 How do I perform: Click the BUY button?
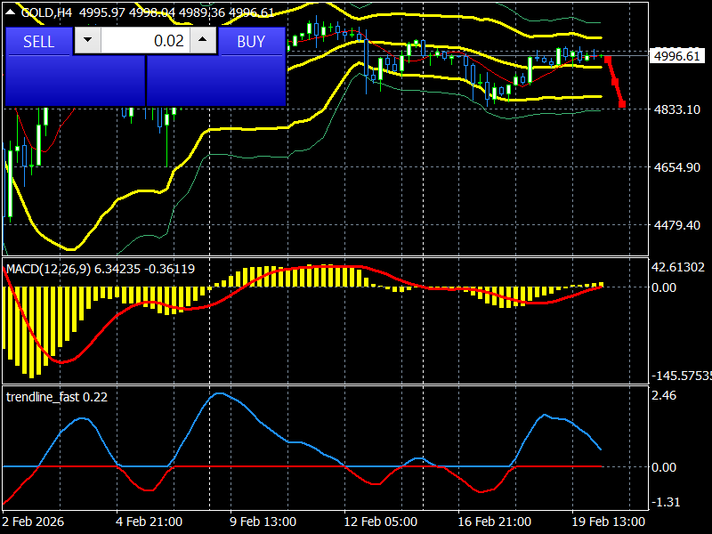click(251, 41)
